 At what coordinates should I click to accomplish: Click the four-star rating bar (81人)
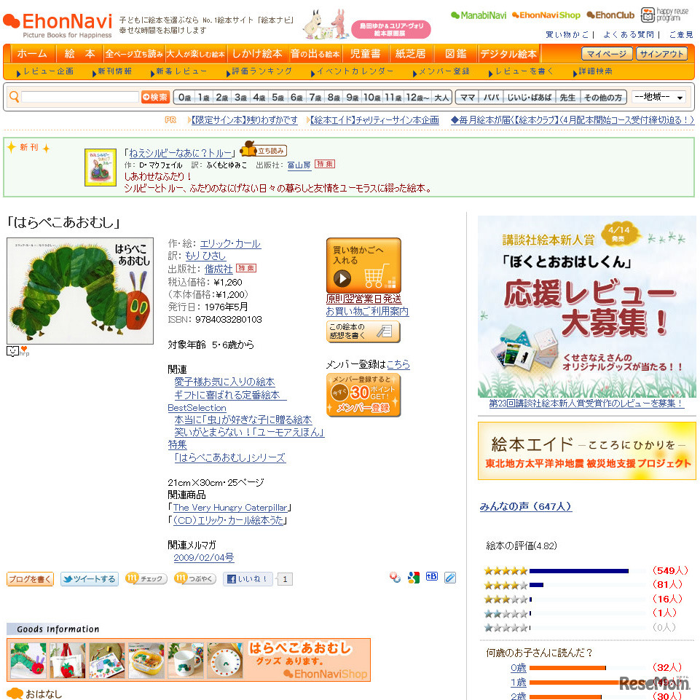[536, 585]
